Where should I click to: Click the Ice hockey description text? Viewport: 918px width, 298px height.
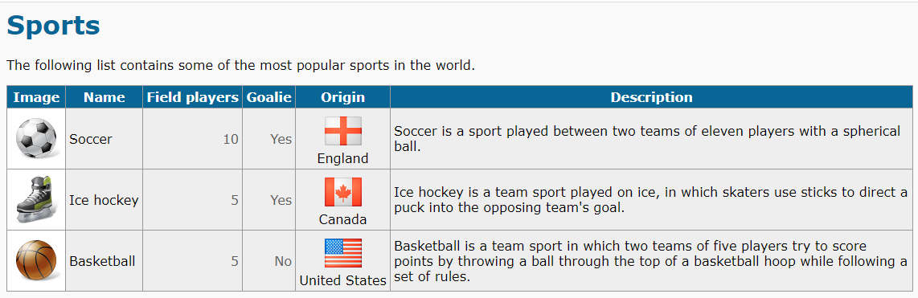pyautogui.click(x=651, y=200)
